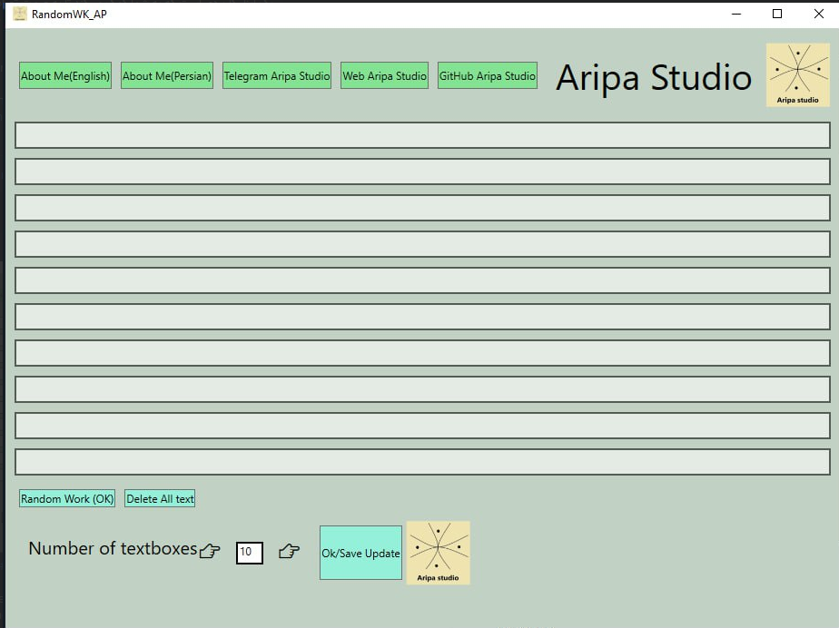The width and height of the screenshot is (839, 628).
Task: Select the third textbox from the top
Action: [x=423, y=208]
